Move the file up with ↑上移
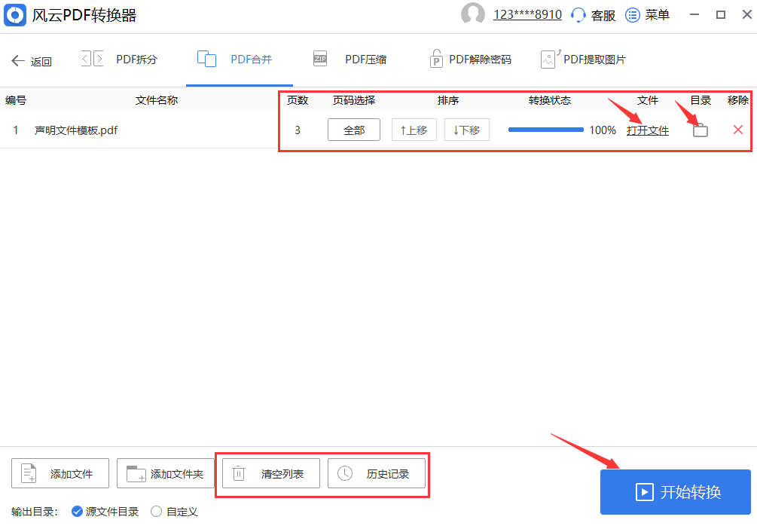 click(414, 130)
